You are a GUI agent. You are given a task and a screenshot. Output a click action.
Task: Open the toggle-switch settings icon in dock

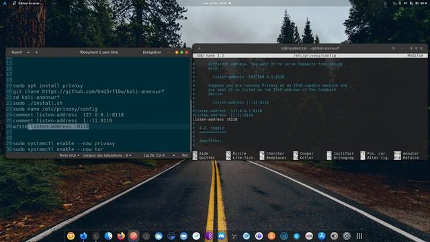tap(334, 236)
